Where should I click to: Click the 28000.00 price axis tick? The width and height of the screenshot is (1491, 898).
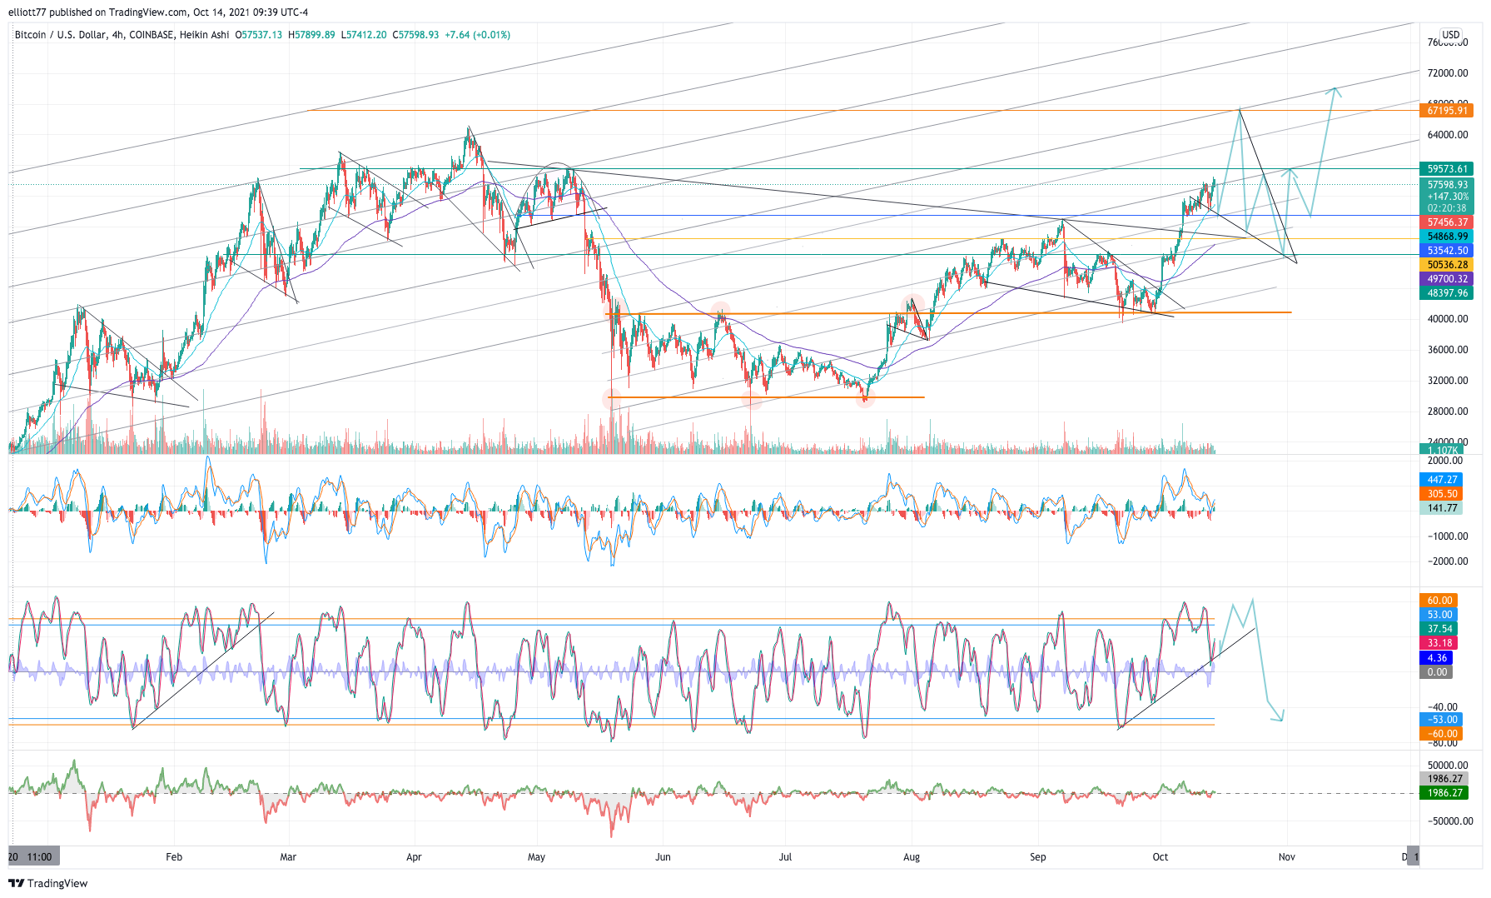[x=1448, y=412]
